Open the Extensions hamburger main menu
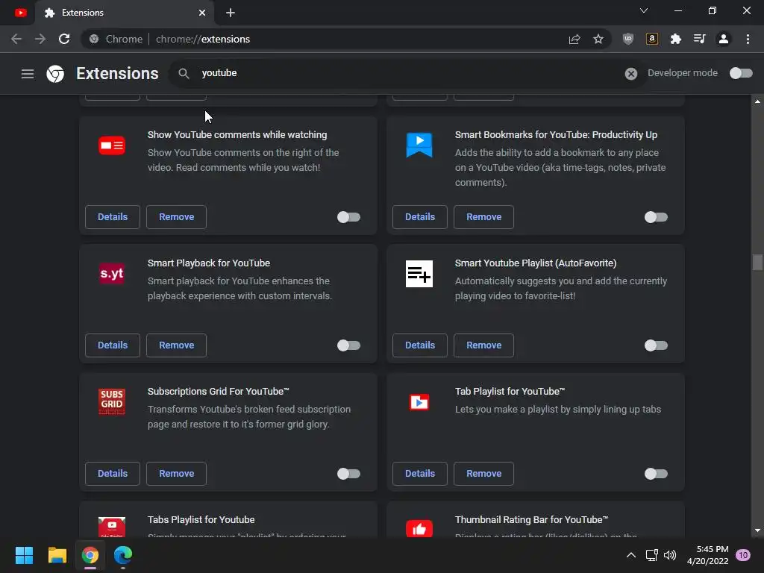Image resolution: width=764 pixels, height=573 pixels. pos(28,74)
